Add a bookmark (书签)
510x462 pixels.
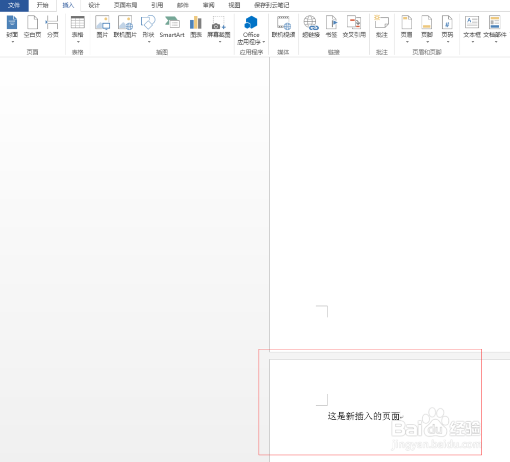pyautogui.click(x=331, y=27)
